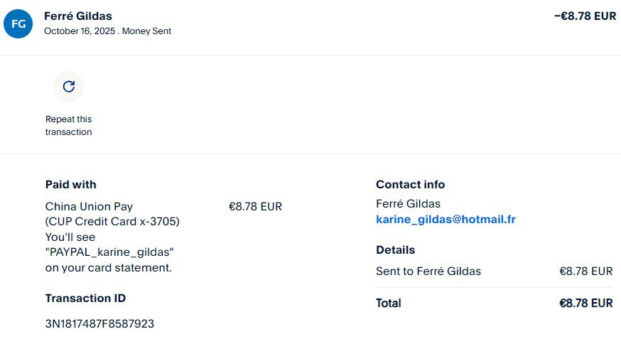Click the "Sent to Ferré Gildas" row text
621x339 pixels.
(428, 271)
